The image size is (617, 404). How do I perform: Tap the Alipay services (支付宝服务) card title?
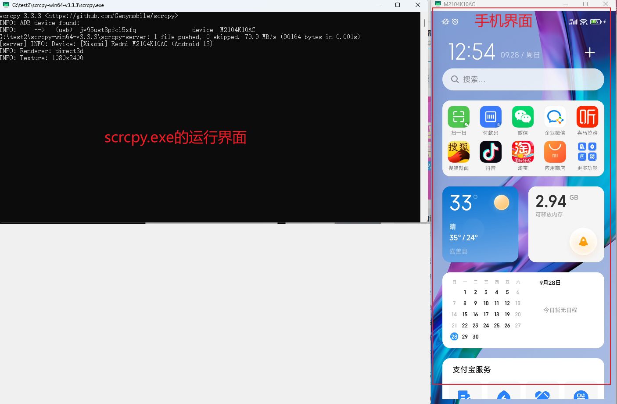click(472, 369)
